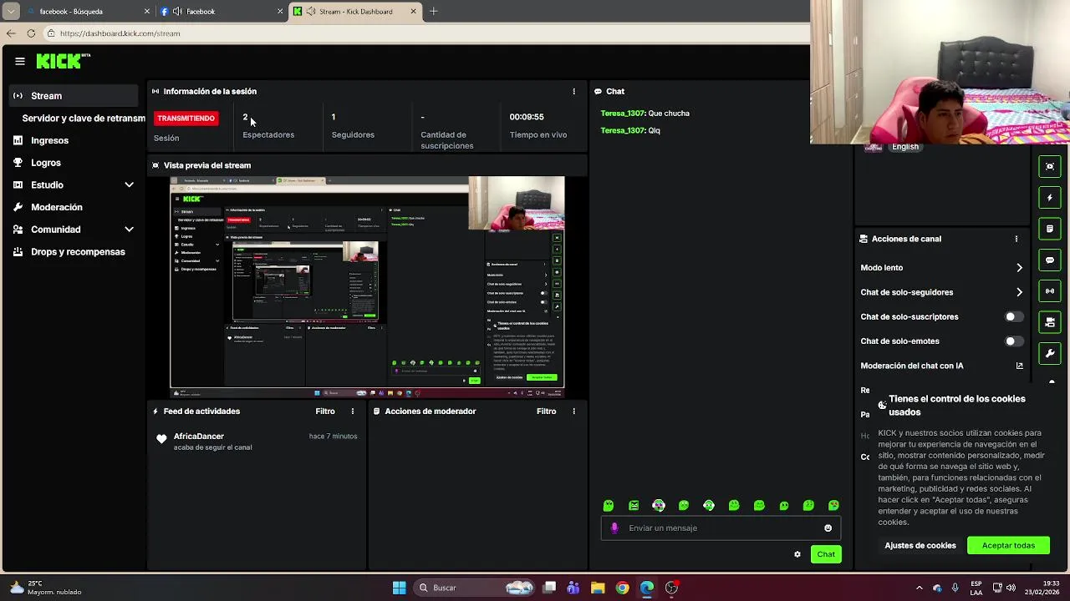
Task: Open chat settings gear icon
Action: pos(797,554)
